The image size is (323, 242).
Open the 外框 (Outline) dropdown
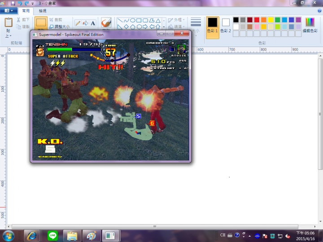(176, 20)
